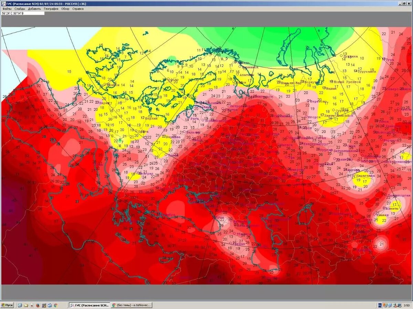Click the Пуск start button
This screenshot has height=309, width=413.
7,305
